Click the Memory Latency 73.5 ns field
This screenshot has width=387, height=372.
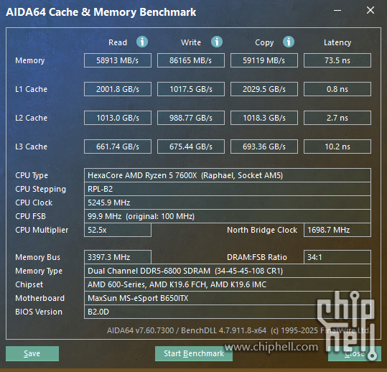click(x=337, y=60)
